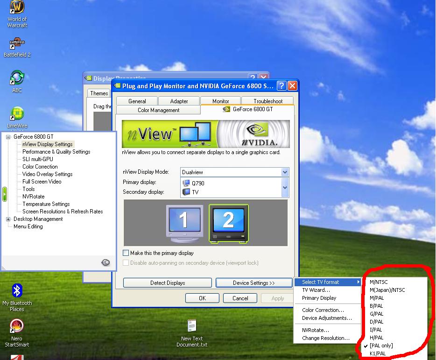This screenshot has height=360, width=436.
Task: Click OK button
Action: coord(202,298)
